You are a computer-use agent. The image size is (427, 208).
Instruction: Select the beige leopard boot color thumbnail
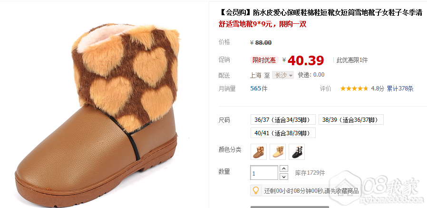click(278, 152)
